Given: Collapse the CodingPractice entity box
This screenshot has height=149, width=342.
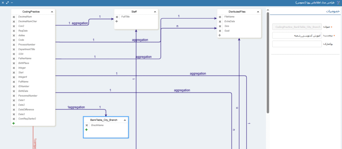Looking at the screenshot, I should (52, 12).
